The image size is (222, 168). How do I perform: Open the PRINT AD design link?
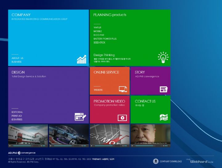pyautogui.click(x=17, y=116)
